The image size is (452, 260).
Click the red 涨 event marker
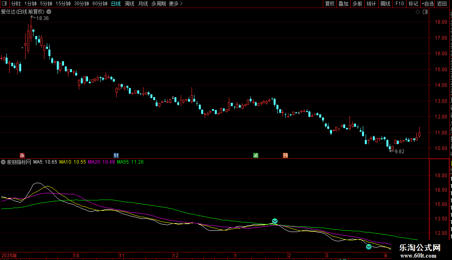click(22, 155)
